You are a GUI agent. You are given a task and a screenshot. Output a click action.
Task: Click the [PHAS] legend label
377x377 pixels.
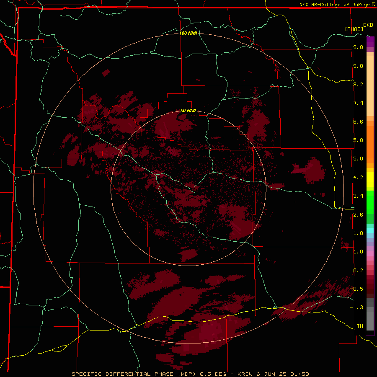[354, 29]
